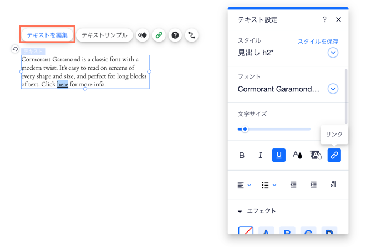The height and width of the screenshot is (247, 366).
Task: Click the curved path connect icon
Action: tap(192, 35)
